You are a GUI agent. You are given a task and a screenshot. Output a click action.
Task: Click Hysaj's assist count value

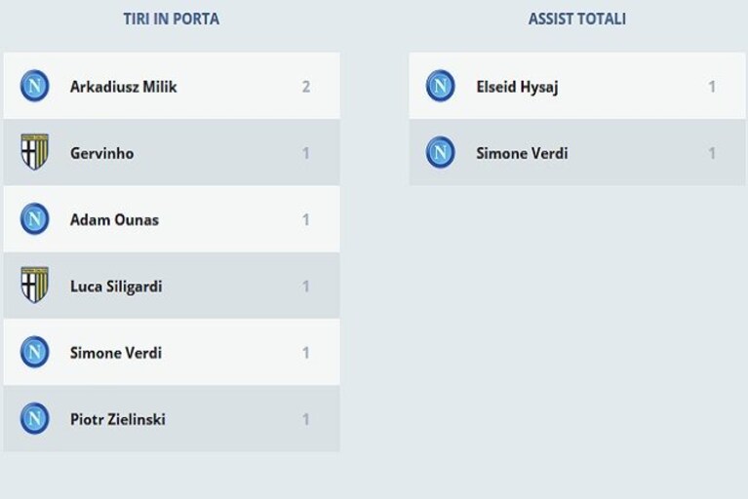[x=712, y=87]
